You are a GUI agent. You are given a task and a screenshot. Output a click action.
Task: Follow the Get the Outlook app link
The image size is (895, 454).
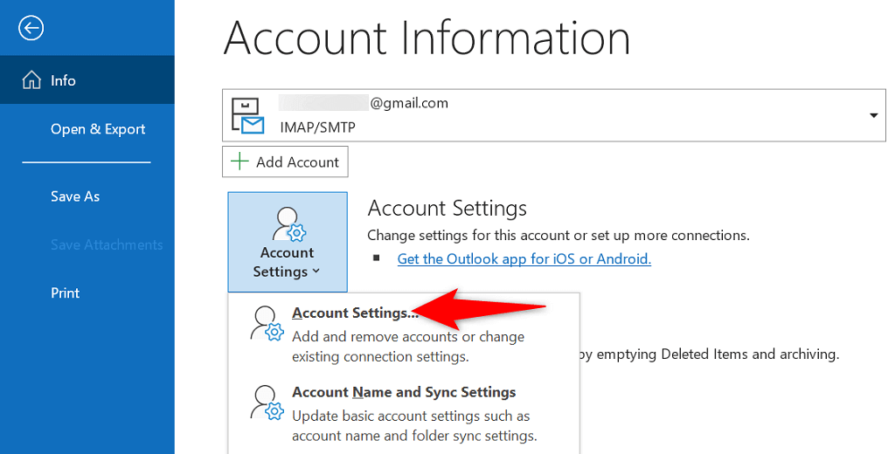point(524,258)
